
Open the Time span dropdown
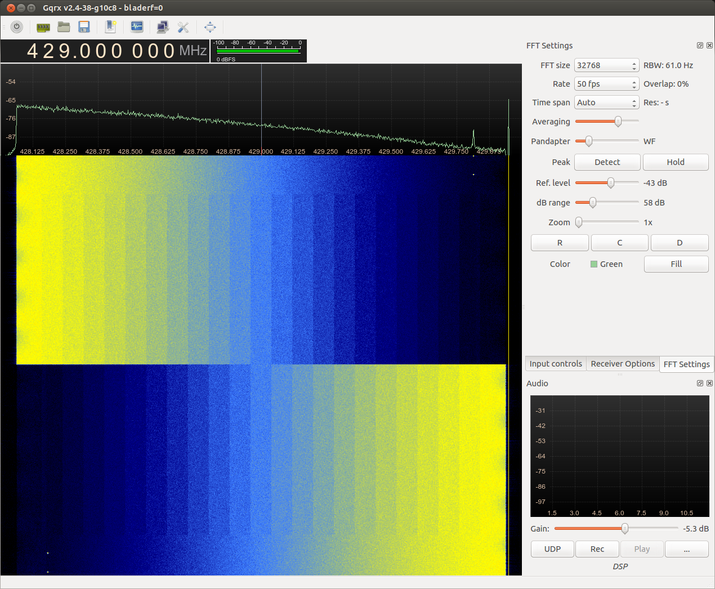click(x=606, y=102)
